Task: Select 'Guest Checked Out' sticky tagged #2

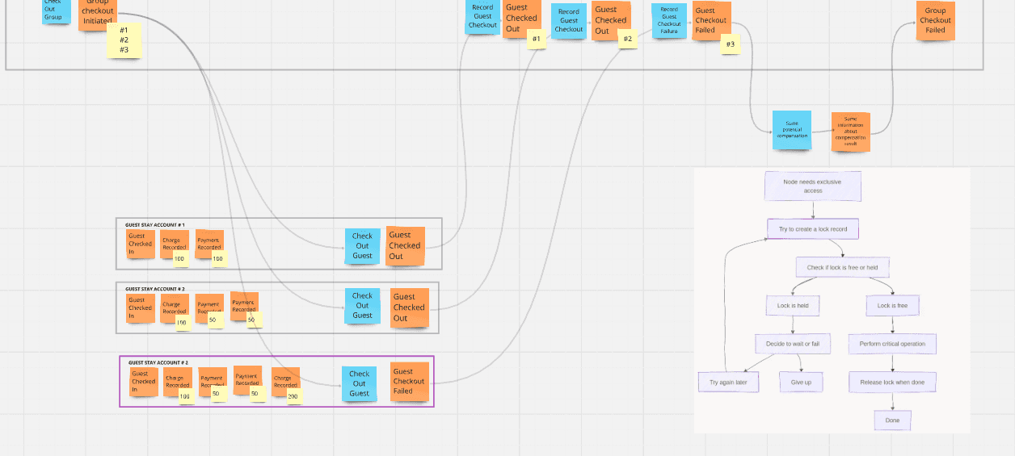Action: [611, 20]
